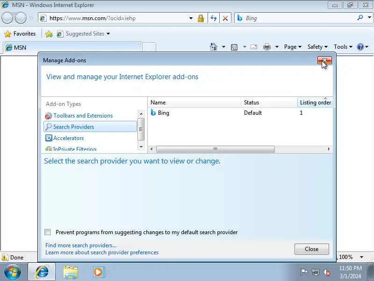The width and height of the screenshot is (374, 281).
Task: Expand the Home button dropdown arrow
Action: point(223,47)
